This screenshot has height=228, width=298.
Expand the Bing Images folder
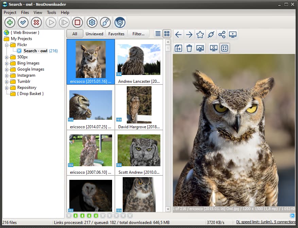[7, 63]
